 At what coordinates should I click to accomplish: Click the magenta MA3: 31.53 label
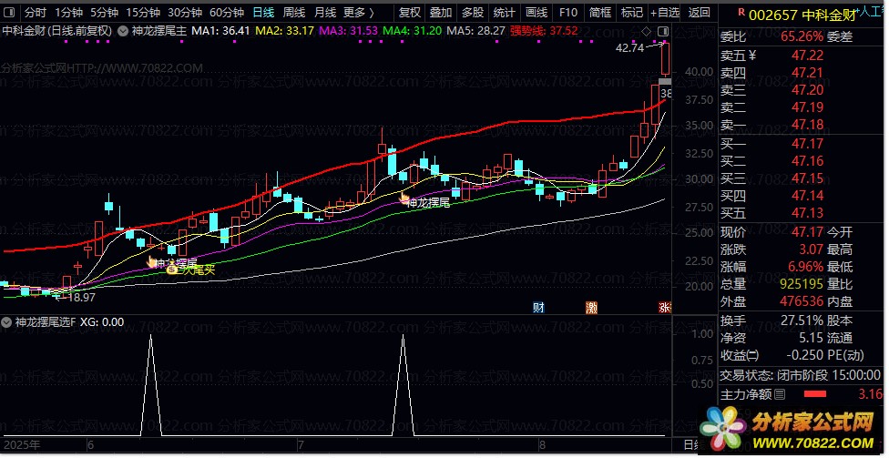(349, 31)
